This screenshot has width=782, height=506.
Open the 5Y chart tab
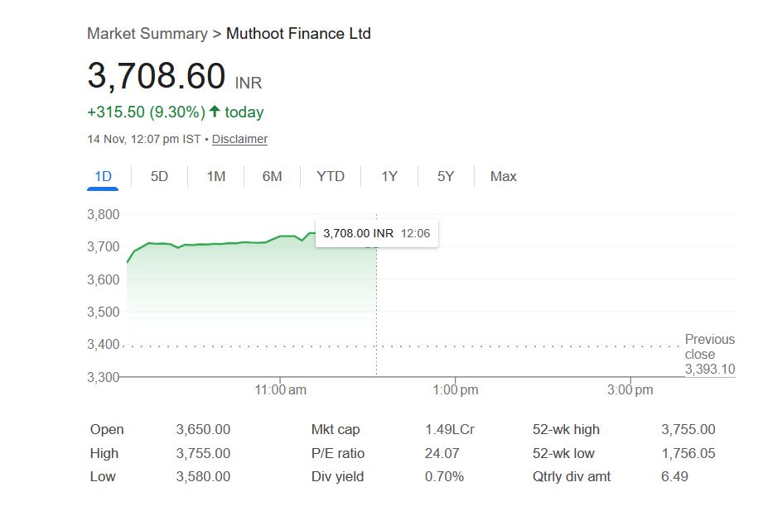point(446,176)
